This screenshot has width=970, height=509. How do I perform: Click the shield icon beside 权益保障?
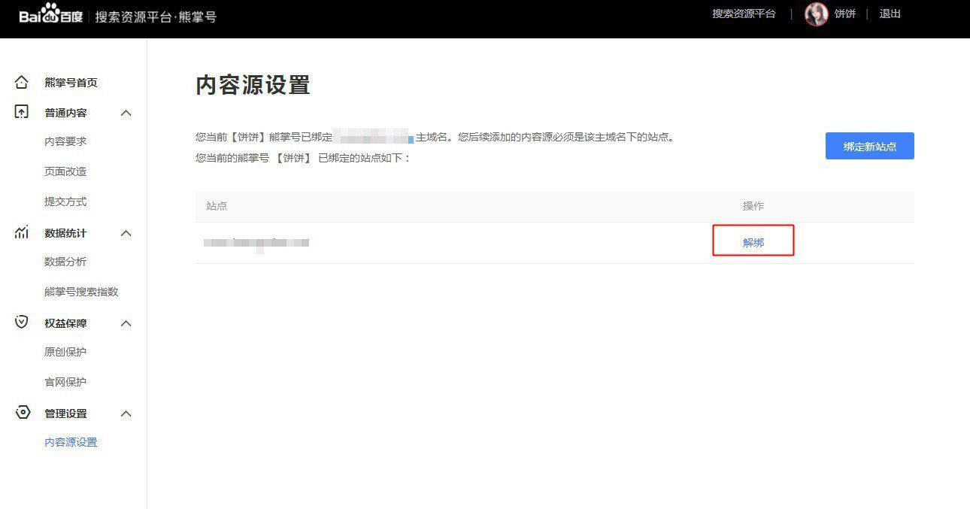21,323
